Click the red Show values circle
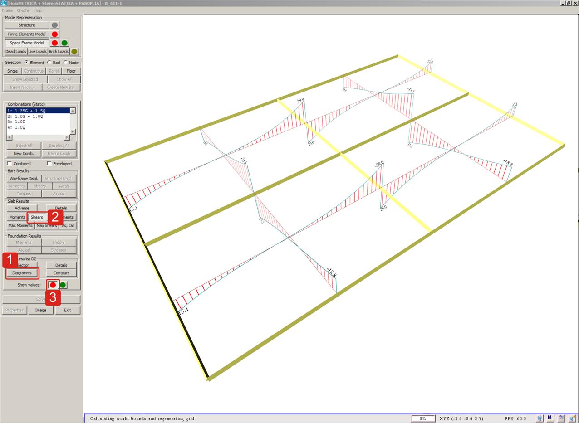Screen dimensions: 579x423 point(53,285)
